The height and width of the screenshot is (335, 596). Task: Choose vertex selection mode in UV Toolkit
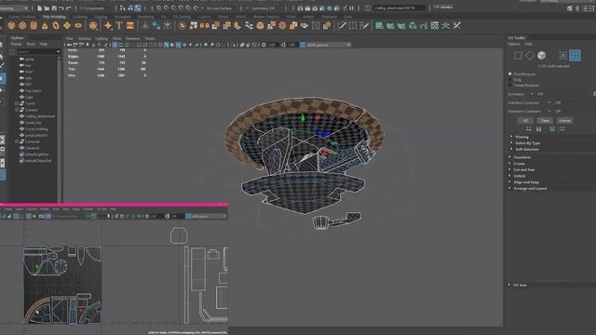tap(518, 56)
